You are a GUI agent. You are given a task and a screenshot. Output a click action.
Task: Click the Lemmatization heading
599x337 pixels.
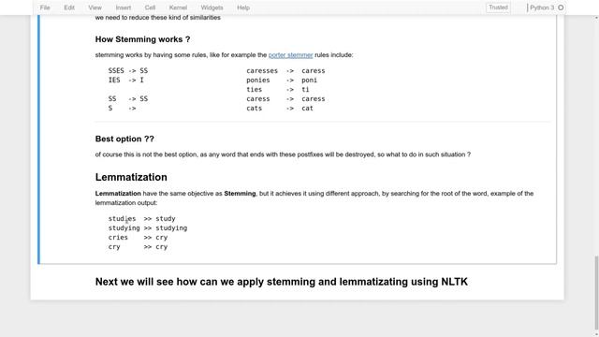(131, 177)
